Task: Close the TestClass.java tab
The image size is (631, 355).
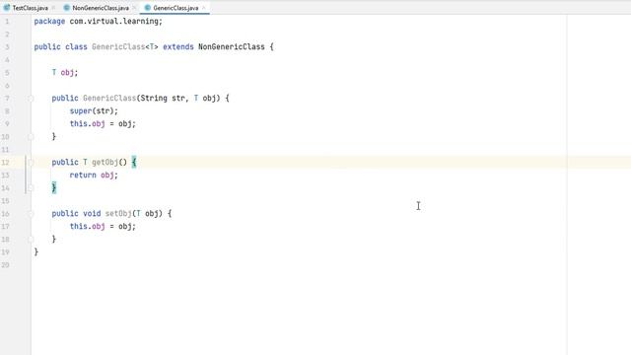Action: [x=53, y=8]
